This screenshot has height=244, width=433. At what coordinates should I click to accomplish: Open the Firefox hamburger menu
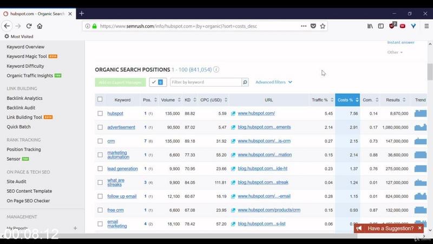point(427,26)
